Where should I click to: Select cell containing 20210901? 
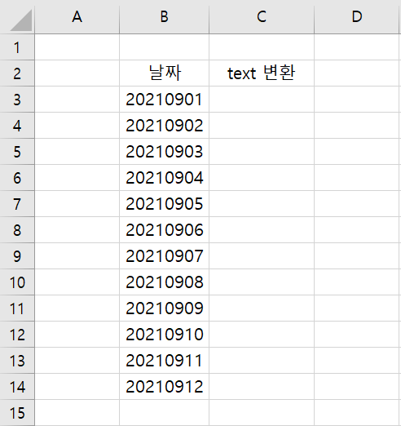click(x=164, y=100)
